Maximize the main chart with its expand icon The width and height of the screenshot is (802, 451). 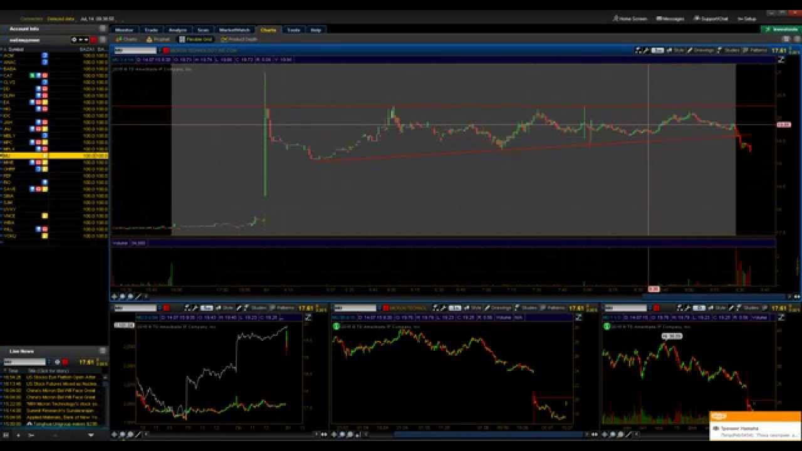(x=781, y=60)
